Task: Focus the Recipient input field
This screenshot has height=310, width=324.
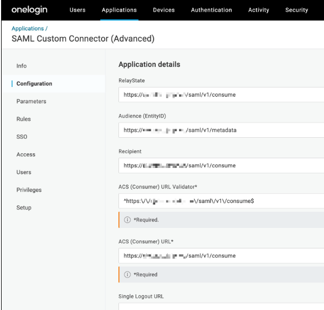Action: pos(221,166)
